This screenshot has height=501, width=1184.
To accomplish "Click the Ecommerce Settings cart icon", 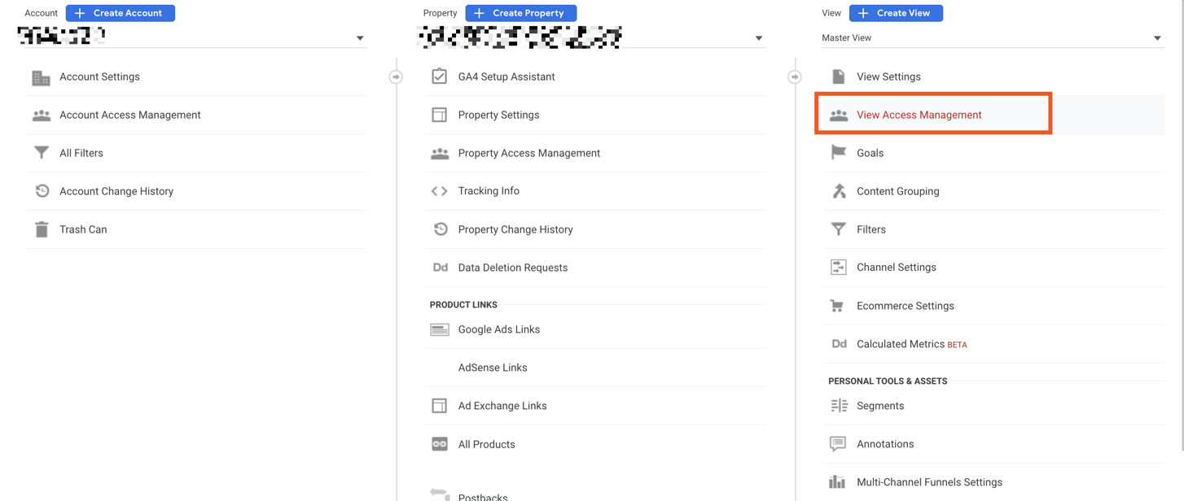I will point(837,306).
